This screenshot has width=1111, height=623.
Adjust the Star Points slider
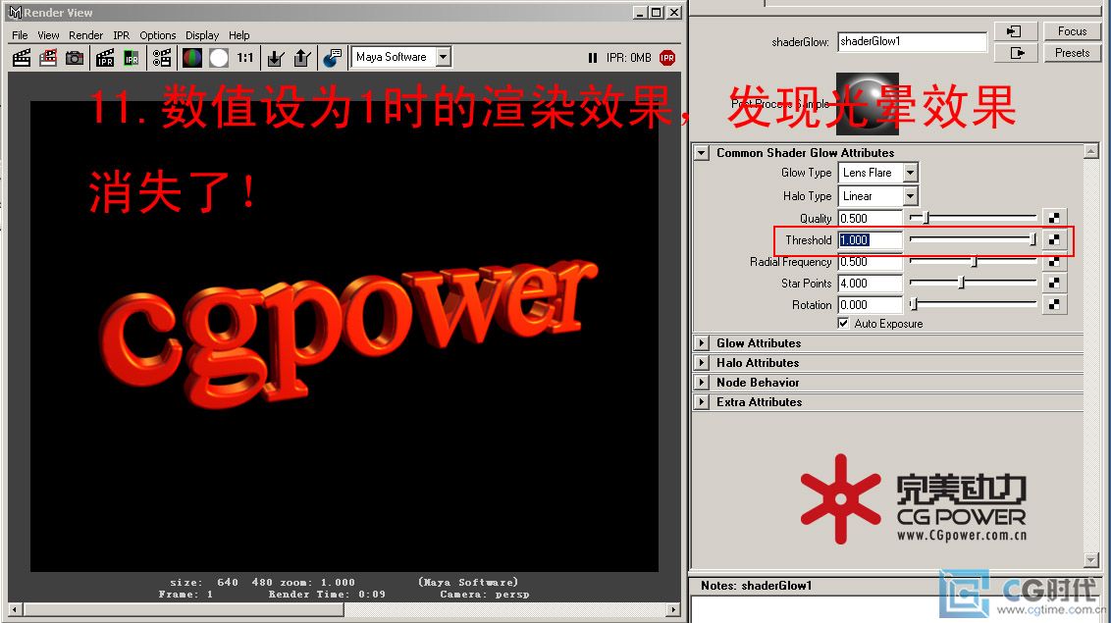tap(962, 284)
